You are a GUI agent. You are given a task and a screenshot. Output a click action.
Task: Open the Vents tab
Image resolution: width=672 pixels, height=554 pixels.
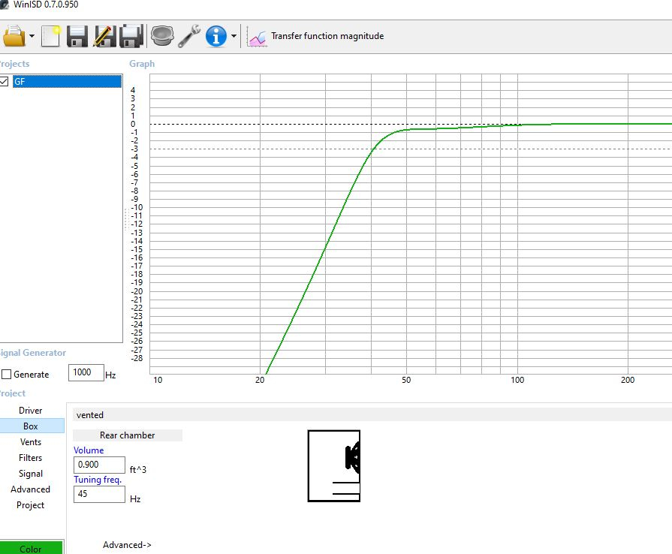pos(31,442)
